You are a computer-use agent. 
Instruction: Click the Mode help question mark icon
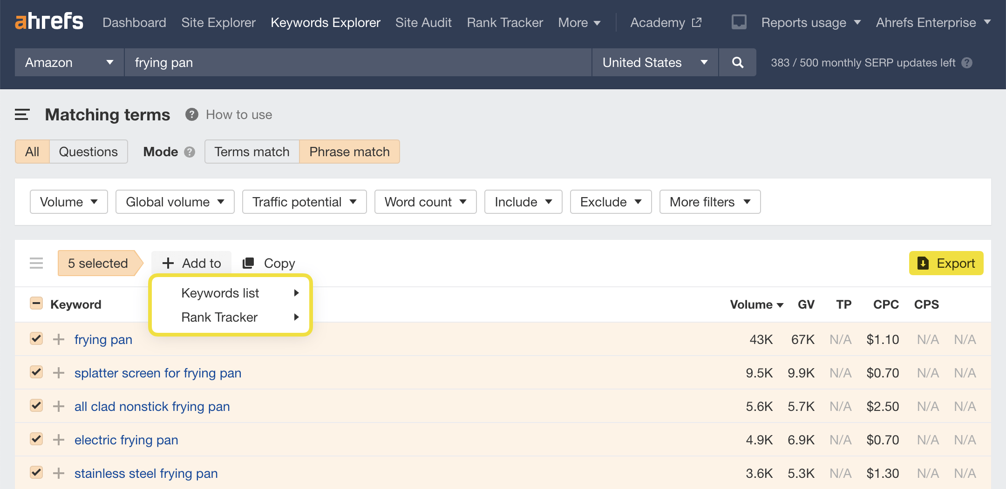[190, 152]
